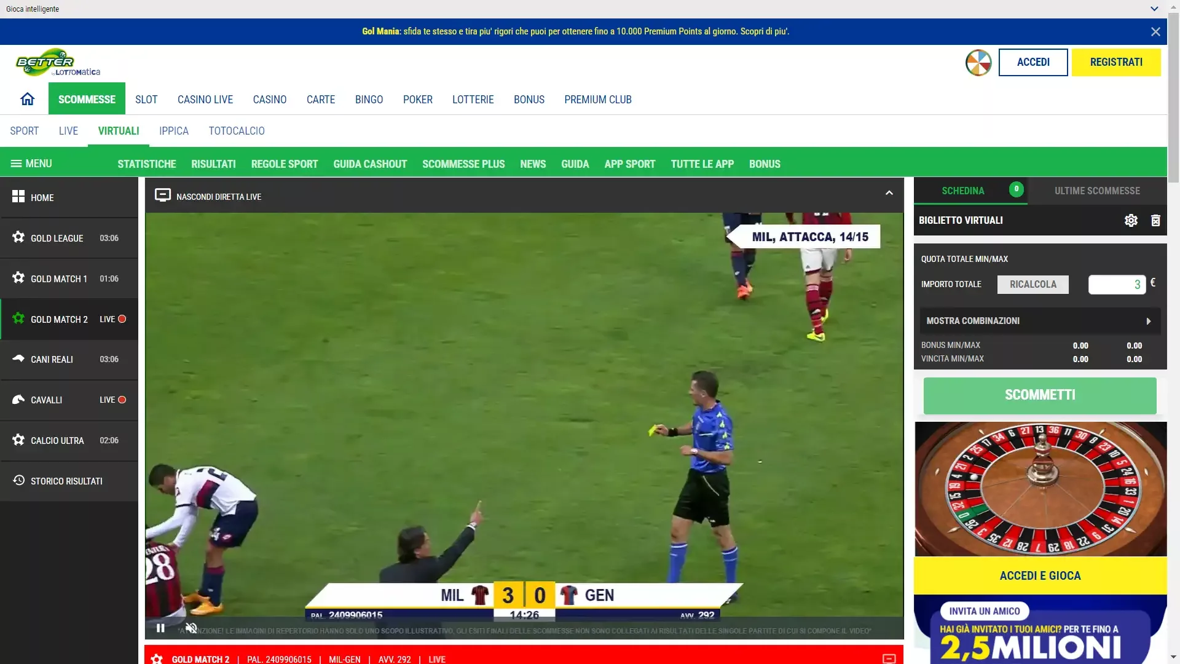Pause the live match video
The height and width of the screenshot is (664, 1180).
click(160, 628)
